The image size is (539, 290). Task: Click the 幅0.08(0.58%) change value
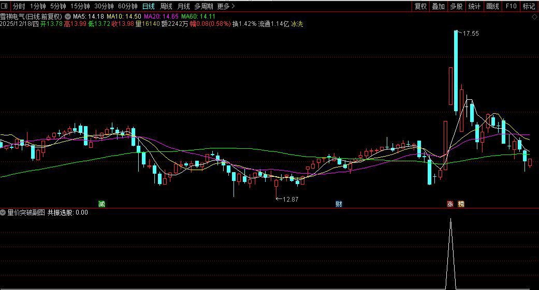click(210, 24)
